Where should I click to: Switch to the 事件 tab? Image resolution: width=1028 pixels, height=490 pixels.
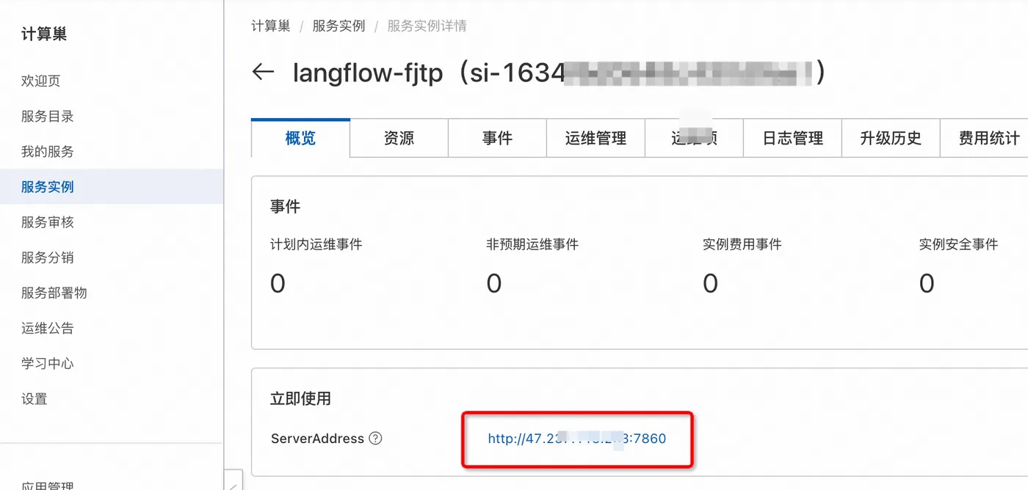[497, 138]
